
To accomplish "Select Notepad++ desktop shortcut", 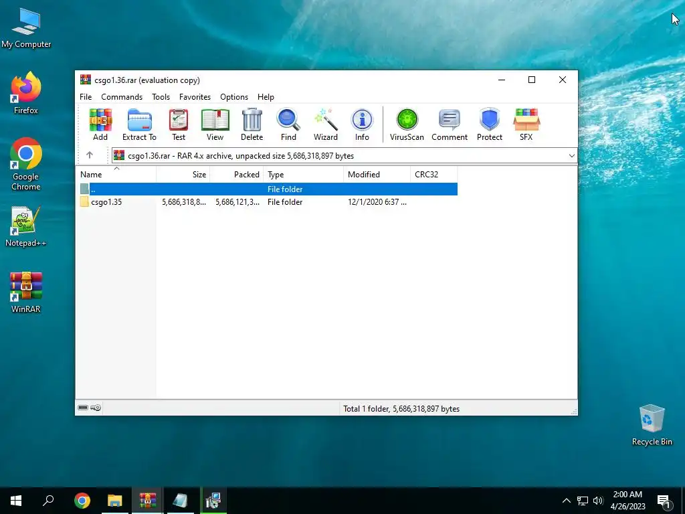I will point(26,226).
